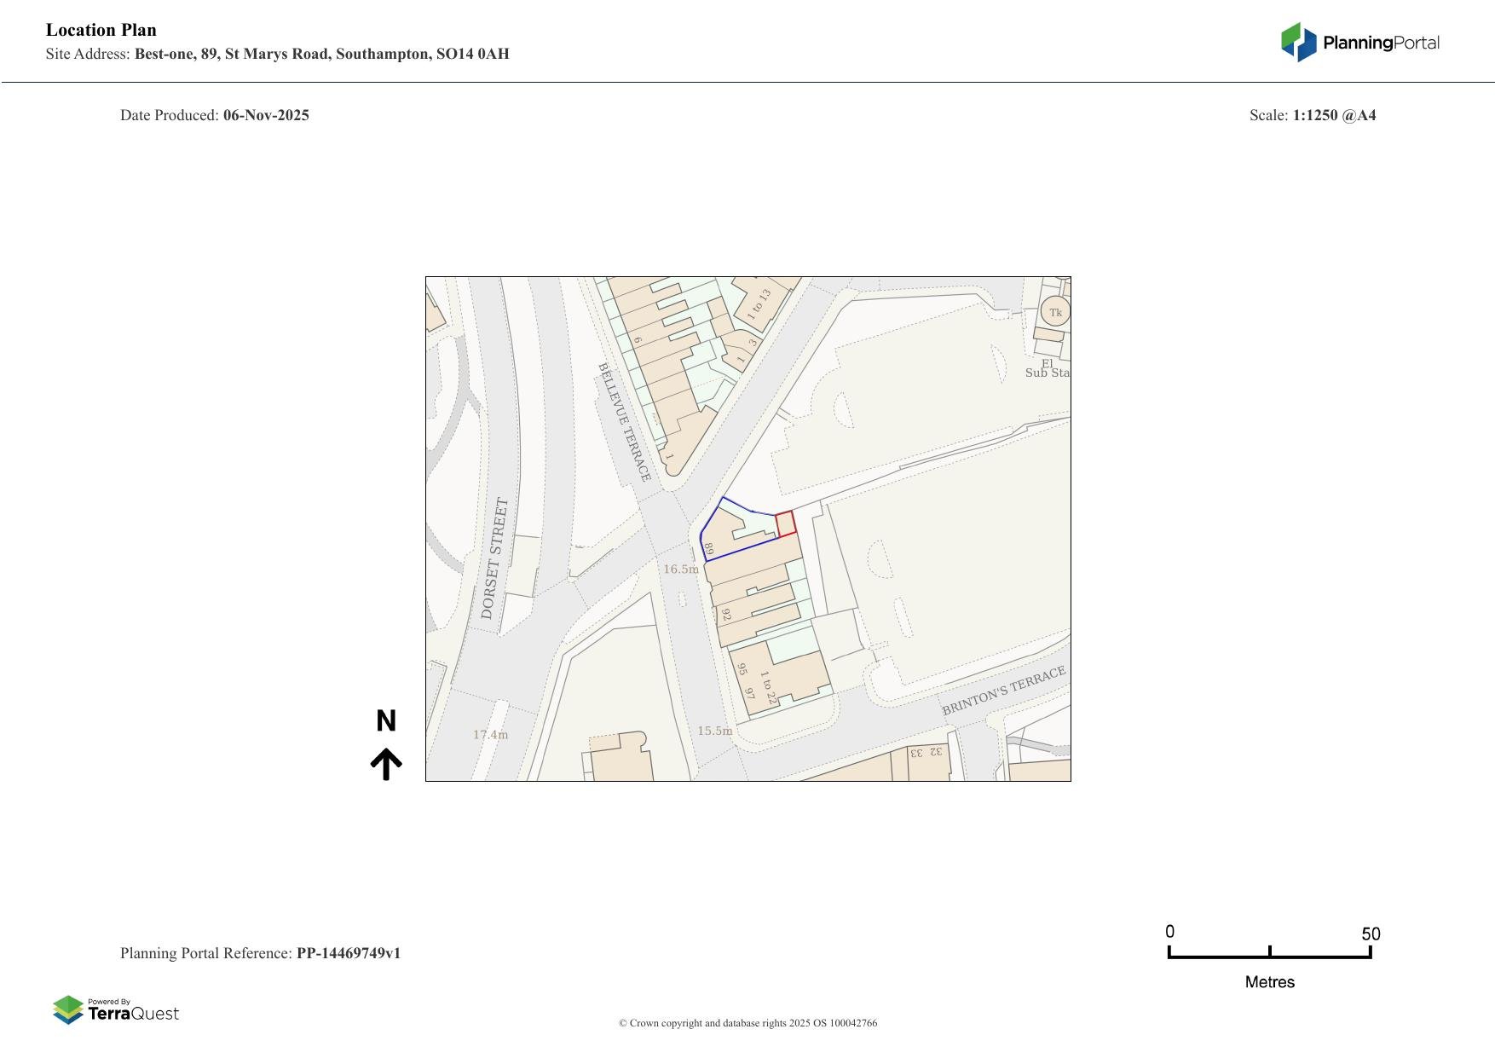
Task: Click the TerraQuest layered logo icon
Action: [68, 1010]
